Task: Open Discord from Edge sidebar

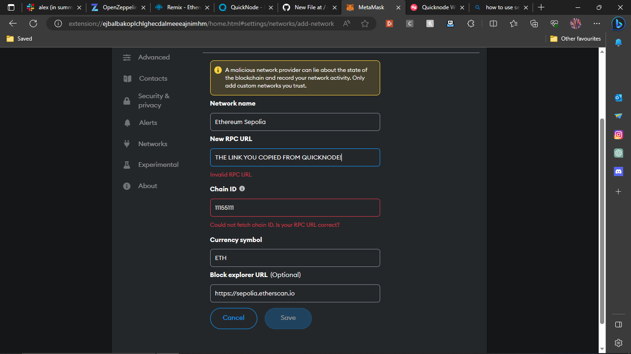Action: 619,171
